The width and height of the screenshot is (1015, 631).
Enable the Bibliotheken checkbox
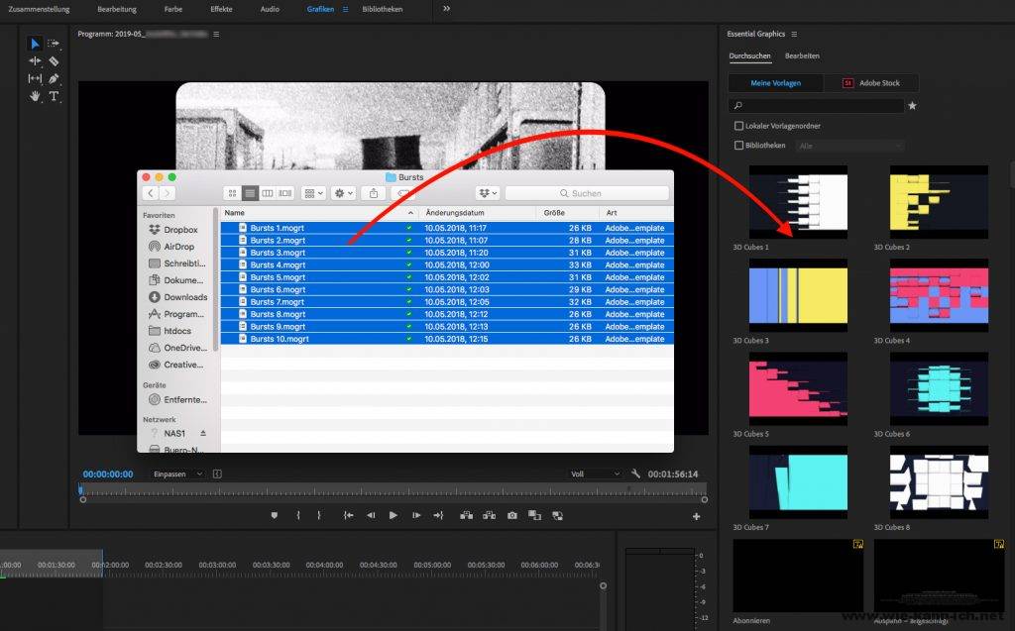click(738, 146)
